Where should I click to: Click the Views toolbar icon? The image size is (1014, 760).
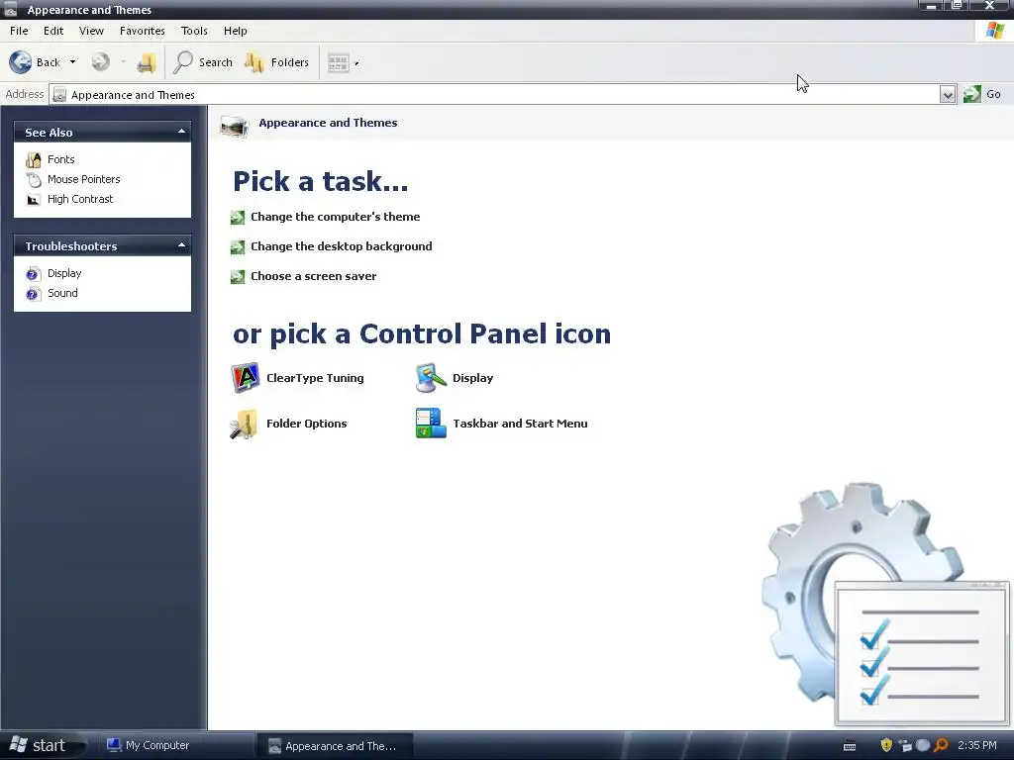tap(339, 62)
